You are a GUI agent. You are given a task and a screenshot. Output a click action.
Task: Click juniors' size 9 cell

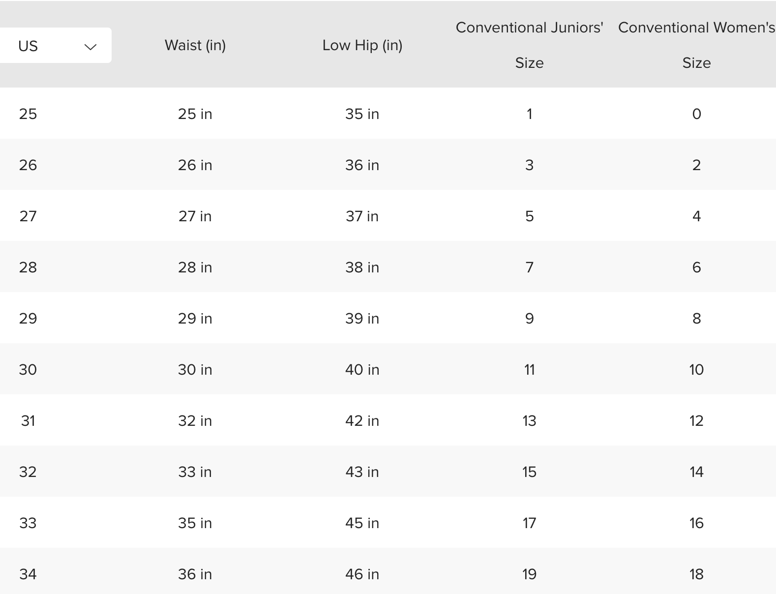click(529, 319)
